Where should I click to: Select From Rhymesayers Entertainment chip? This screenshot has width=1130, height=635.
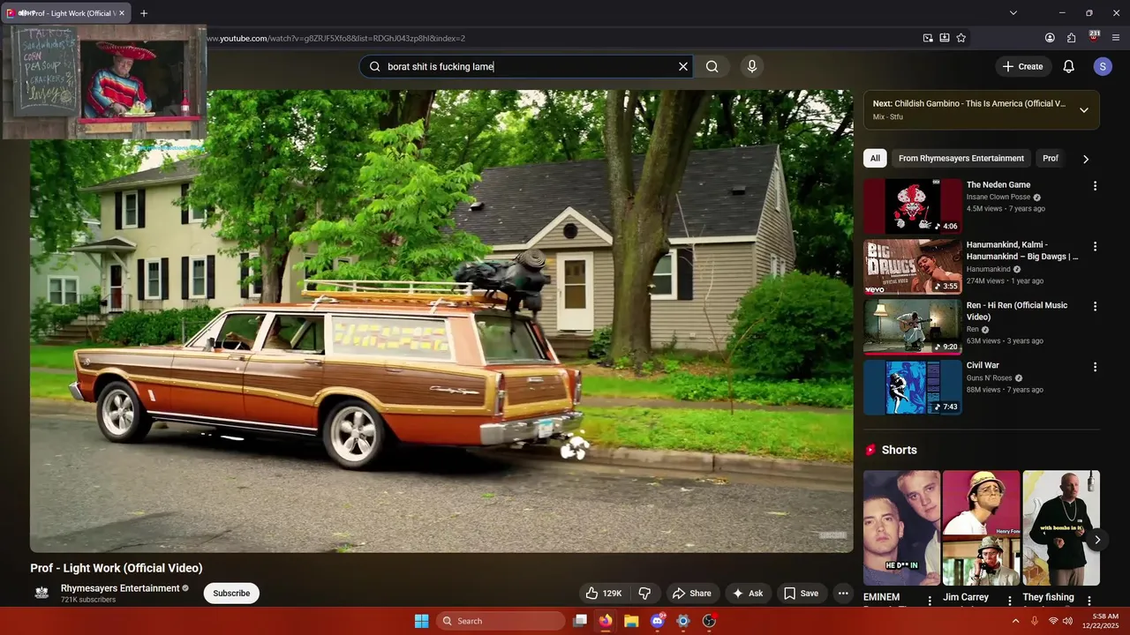pos(961,159)
